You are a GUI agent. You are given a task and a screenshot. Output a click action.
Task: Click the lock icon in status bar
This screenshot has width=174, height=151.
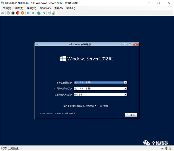(x=170, y=148)
